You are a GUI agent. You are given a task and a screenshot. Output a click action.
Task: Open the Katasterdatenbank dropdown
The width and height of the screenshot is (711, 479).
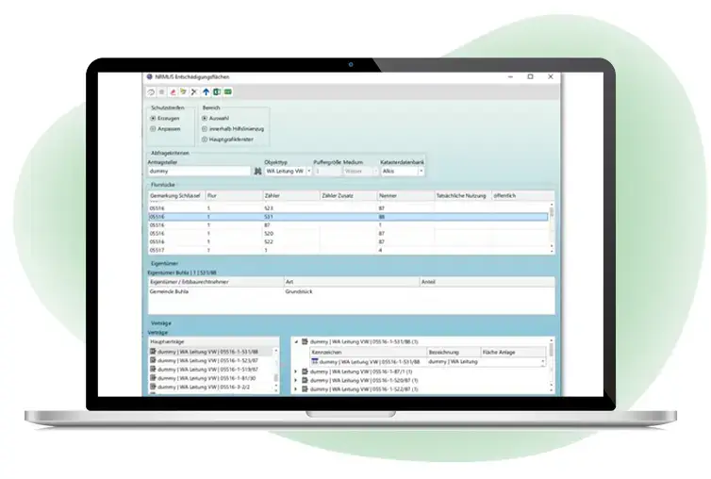(x=421, y=172)
